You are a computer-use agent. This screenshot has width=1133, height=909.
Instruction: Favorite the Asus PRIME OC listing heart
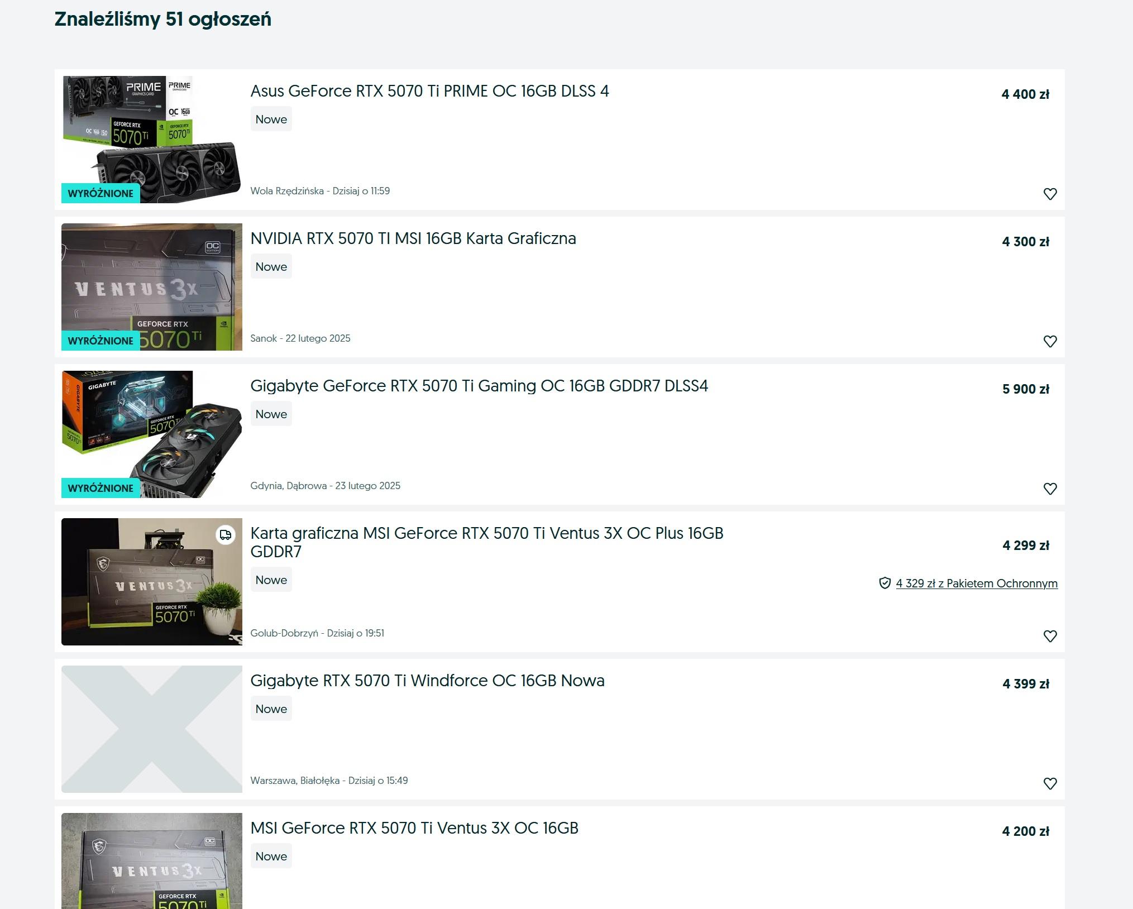(x=1050, y=194)
